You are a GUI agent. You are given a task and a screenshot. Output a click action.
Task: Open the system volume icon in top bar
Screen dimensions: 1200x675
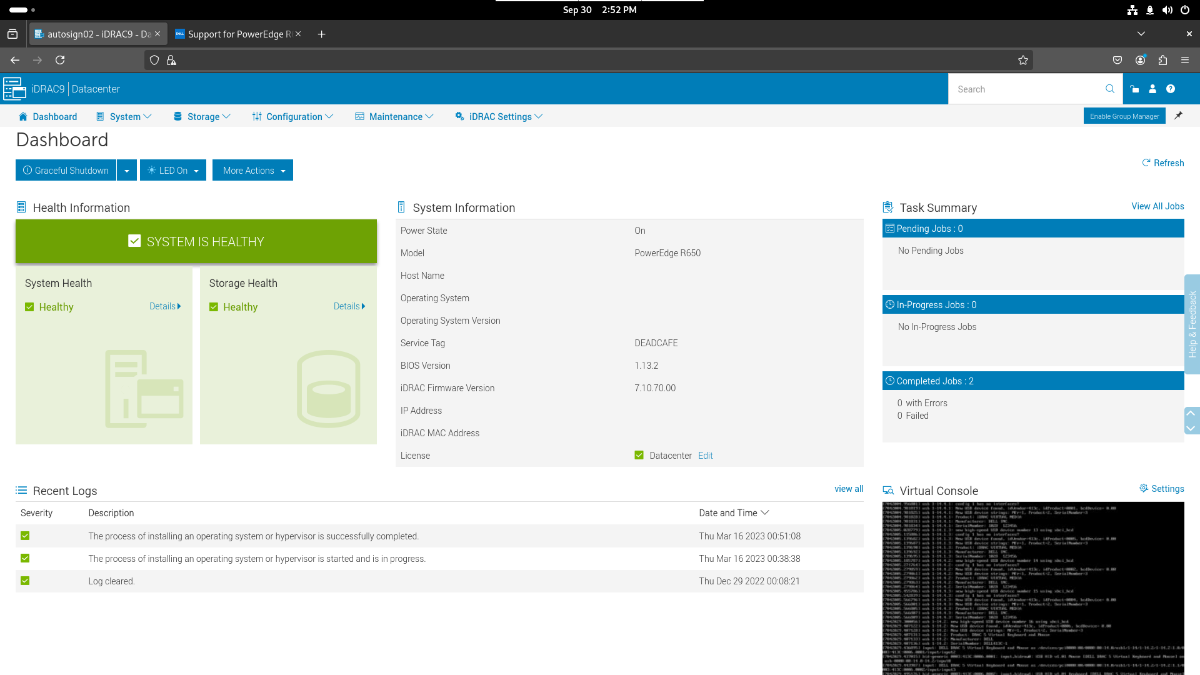point(1167,10)
